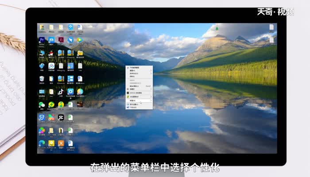Viewport: 310px width, 177px height.
Task: Open the 360 browser green-yellow globe icon
Action: pos(61,104)
